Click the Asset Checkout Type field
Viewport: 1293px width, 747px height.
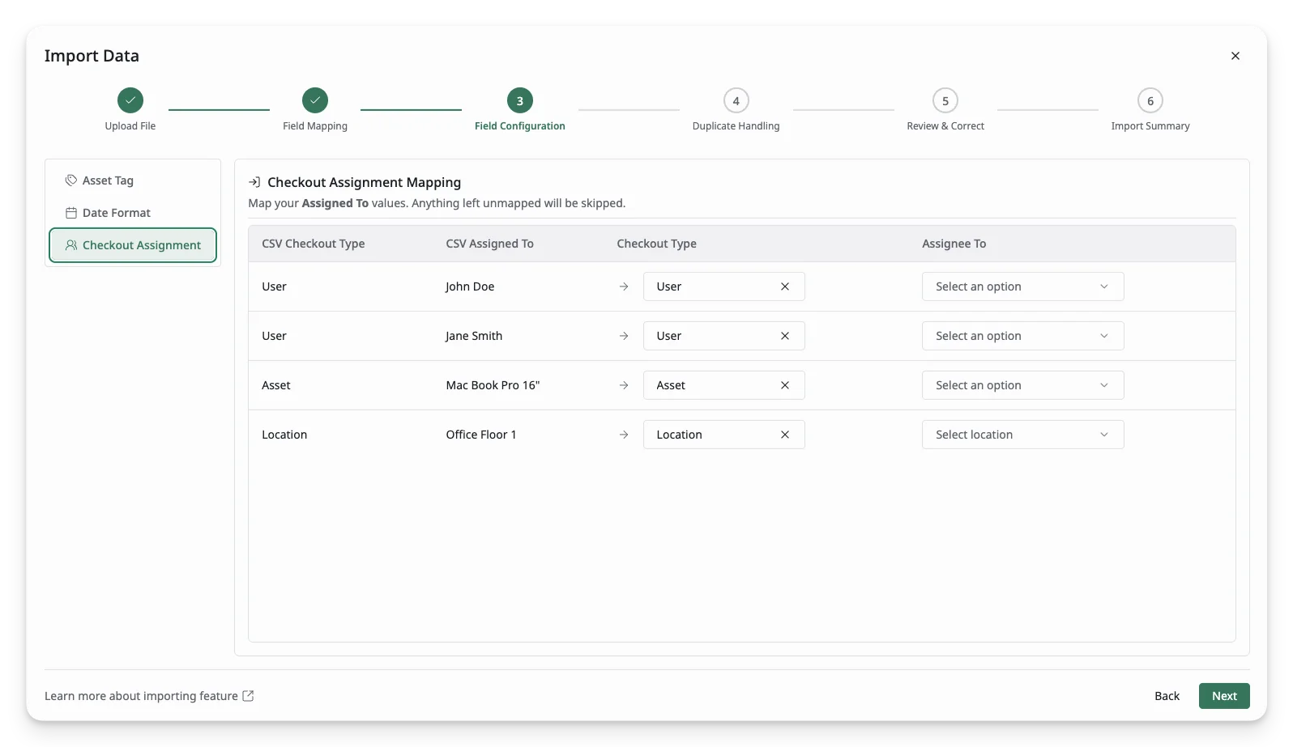(723, 385)
